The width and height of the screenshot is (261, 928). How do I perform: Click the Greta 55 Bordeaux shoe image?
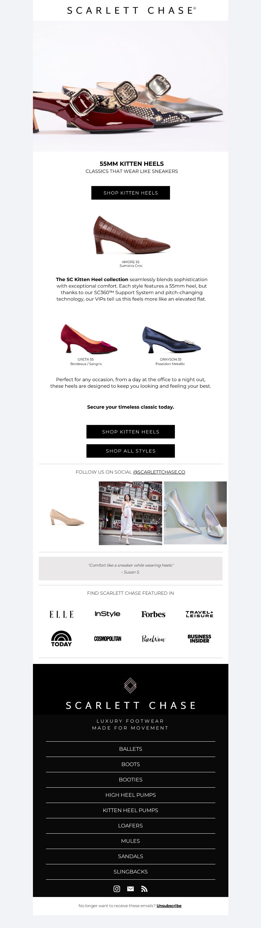[x=89, y=338]
